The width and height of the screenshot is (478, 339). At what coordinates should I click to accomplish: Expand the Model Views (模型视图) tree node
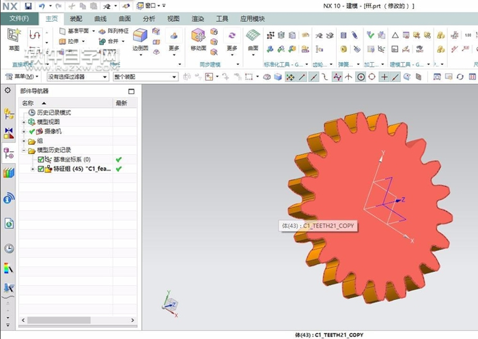coord(24,121)
